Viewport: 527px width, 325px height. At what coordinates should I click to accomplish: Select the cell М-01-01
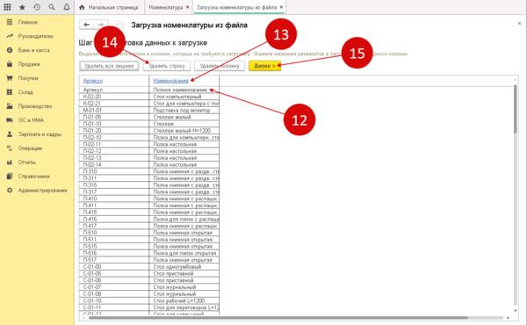114,111
